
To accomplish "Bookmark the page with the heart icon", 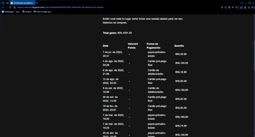I will click(236, 7).
